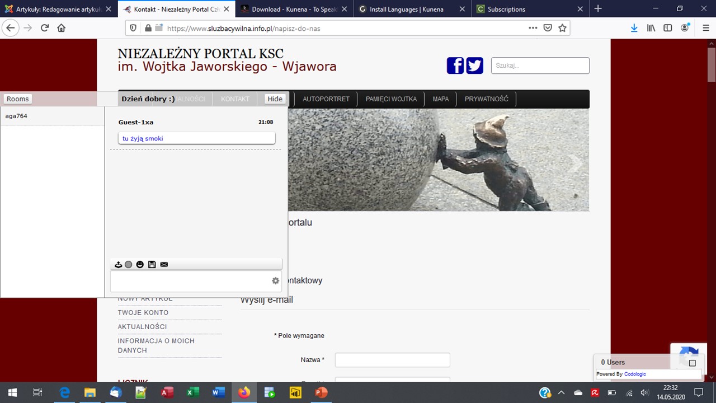Open the portal's Facebook page icon
The width and height of the screenshot is (716, 403).
click(x=455, y=65)
